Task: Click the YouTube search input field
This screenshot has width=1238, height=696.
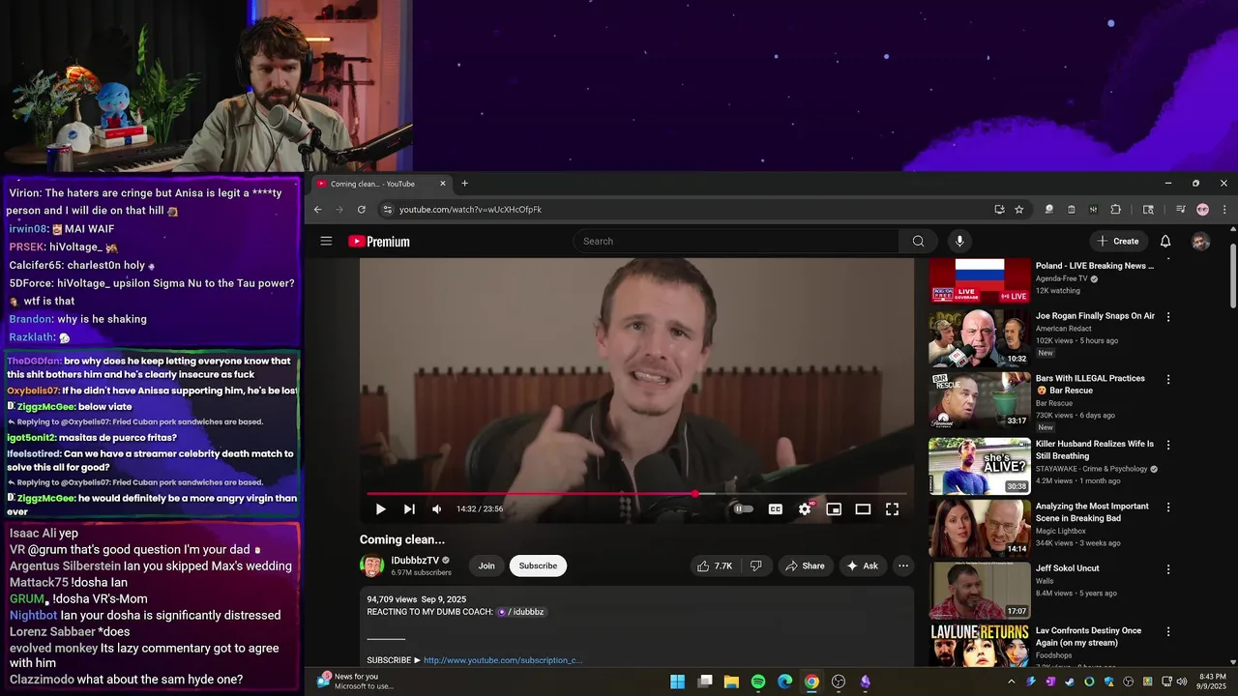Action: tap(737, 241)
